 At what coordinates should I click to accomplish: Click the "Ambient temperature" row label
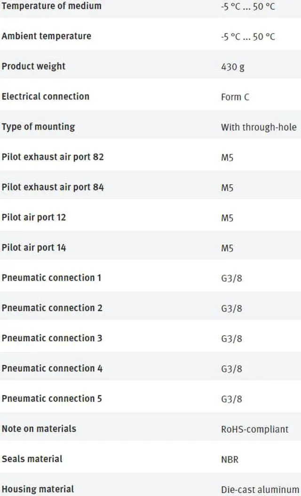pos(47,36)
